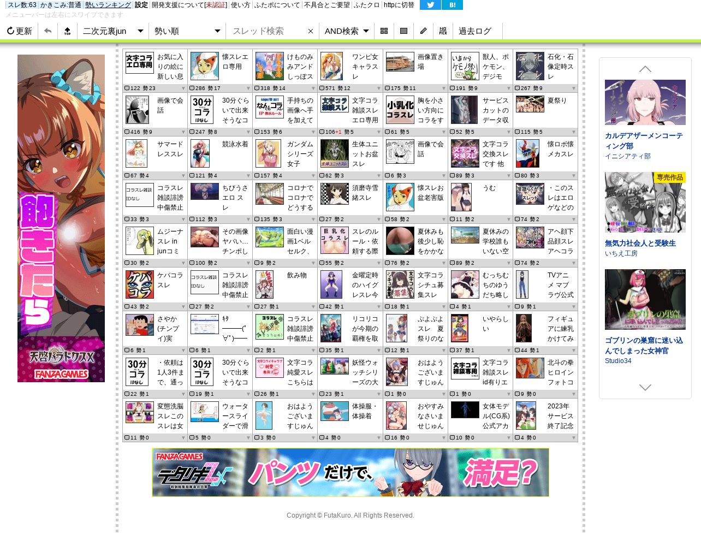Open 無気力社会人と受験生 title link
Screen dimensions: 701x534
tap(640, 243)
